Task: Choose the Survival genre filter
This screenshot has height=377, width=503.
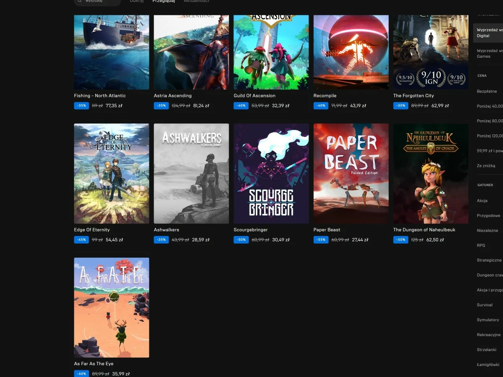Action: pos(485,305)
